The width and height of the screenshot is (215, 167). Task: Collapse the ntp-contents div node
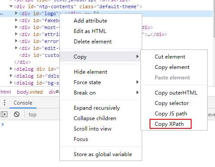pos(11,7)
